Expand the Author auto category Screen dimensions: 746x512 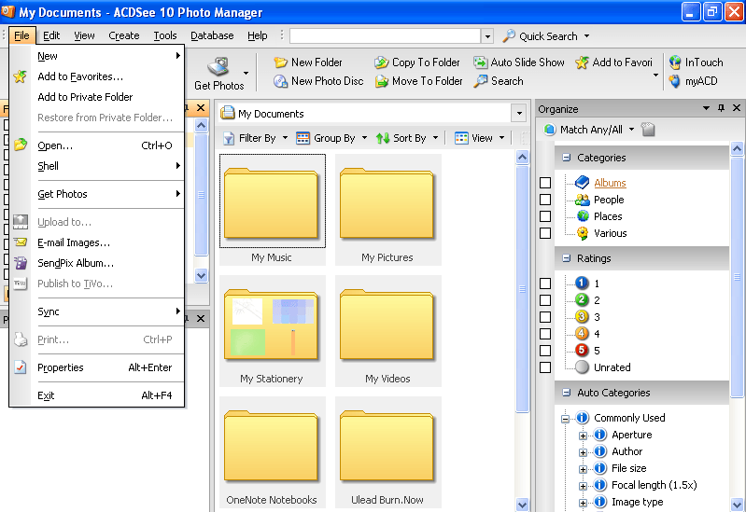(x=583, y=452)
